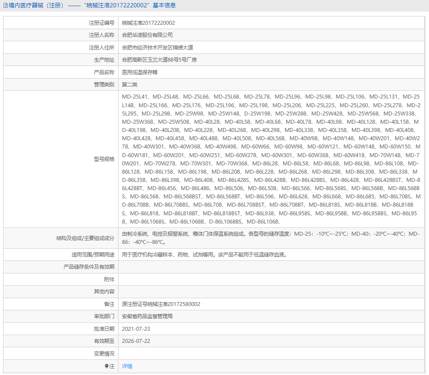Viewport: 429px width, 375px height.
Task: Click the 产品名称 label
Action: coord(104,72)
